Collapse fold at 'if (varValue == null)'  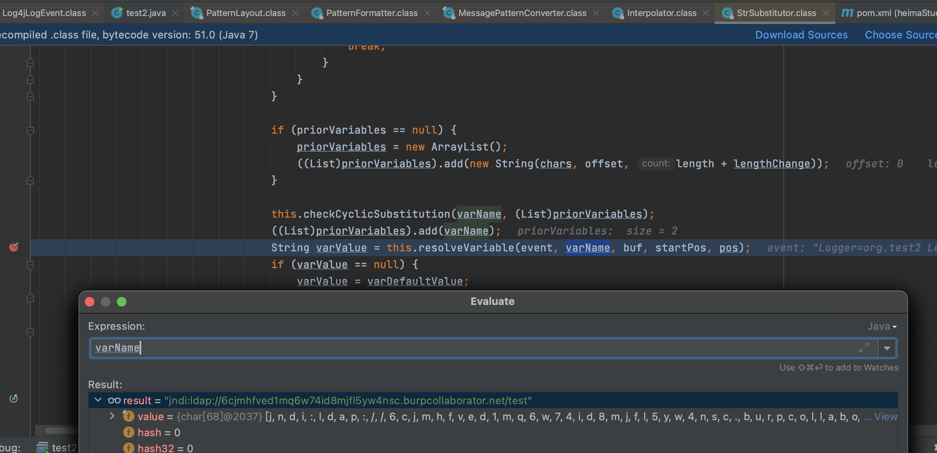[30, 265]
